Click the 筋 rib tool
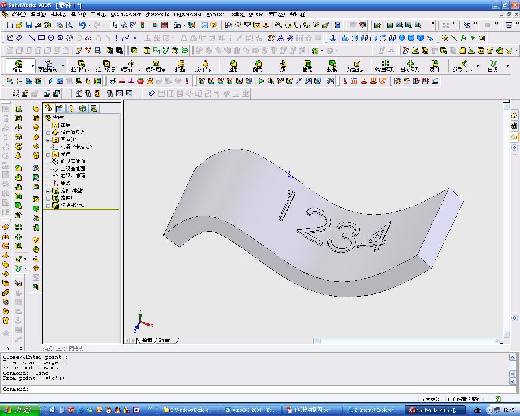The image size is (520, 416). [283, 66]
